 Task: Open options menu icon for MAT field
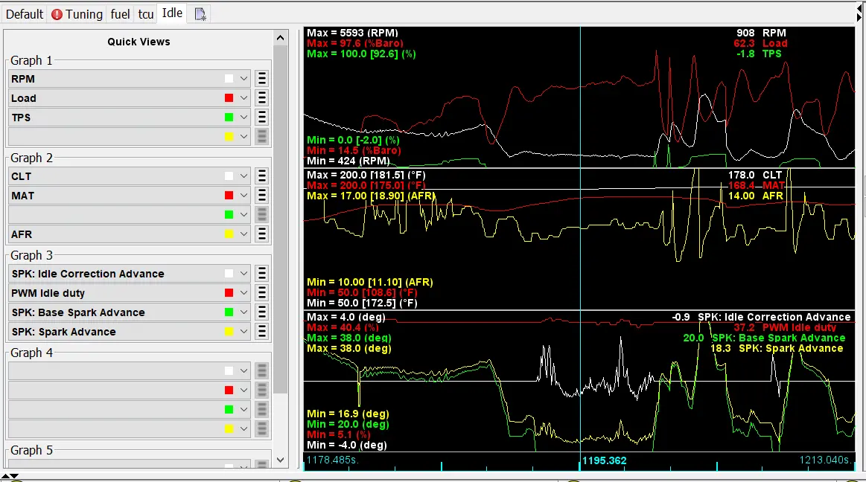[262, 196]
